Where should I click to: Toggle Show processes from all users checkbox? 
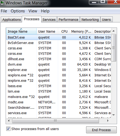point(8,129)
